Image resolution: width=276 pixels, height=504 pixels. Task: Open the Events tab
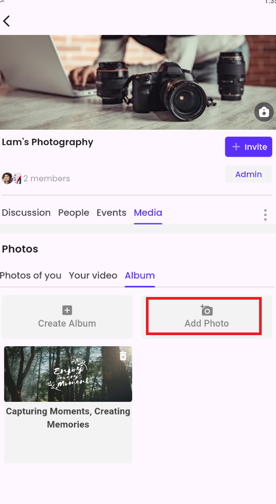112,213
